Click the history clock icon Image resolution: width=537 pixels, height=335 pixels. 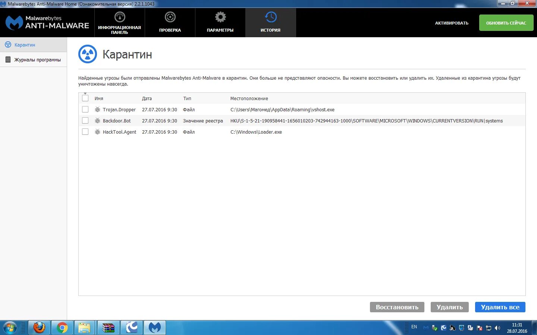pyautogui.click(x=271, y=17)
